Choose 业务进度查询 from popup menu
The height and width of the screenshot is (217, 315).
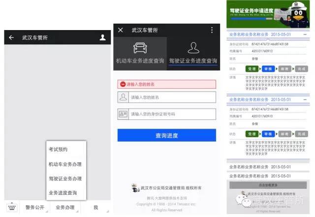tap(63, 193)
